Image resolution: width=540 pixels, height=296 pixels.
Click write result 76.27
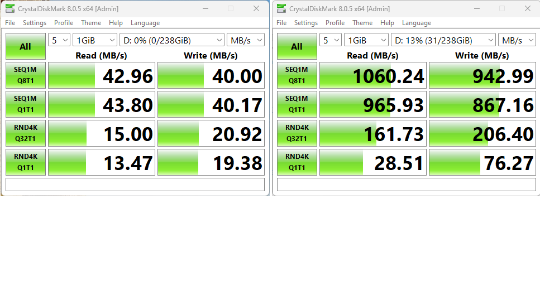click(x=482, y=162)
